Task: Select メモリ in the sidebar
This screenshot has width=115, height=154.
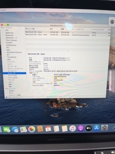Action: click(x=11, y=82)
